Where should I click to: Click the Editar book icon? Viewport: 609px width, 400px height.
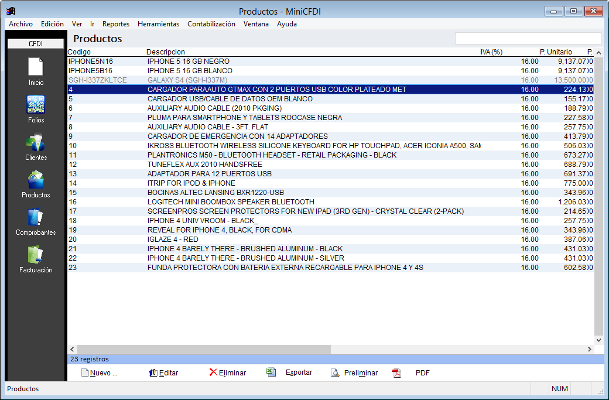[x=153, y=373]
